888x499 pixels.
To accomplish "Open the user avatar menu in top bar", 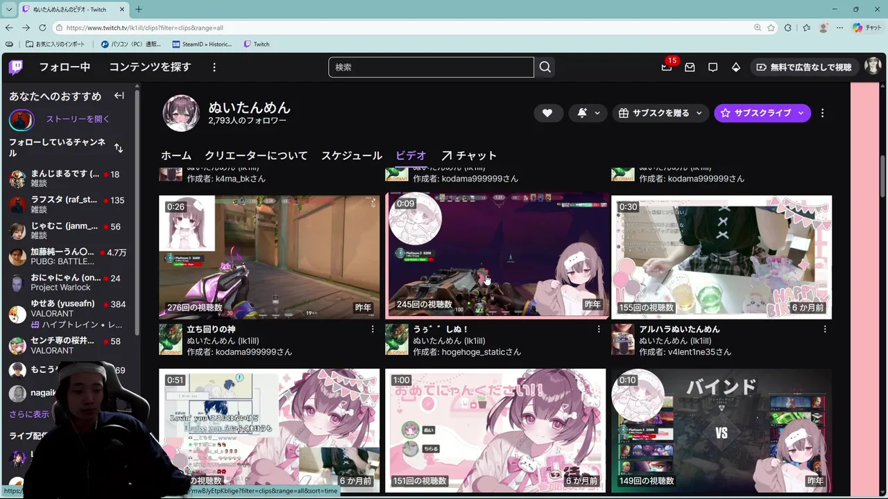I will pos(872,67).
